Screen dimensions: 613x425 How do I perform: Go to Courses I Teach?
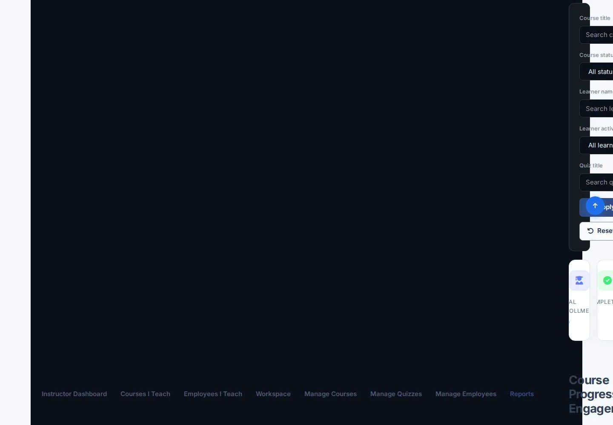pyautogui.click(x=145, y=394)
